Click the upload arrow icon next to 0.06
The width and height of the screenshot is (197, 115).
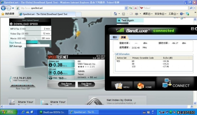[50, 73]
